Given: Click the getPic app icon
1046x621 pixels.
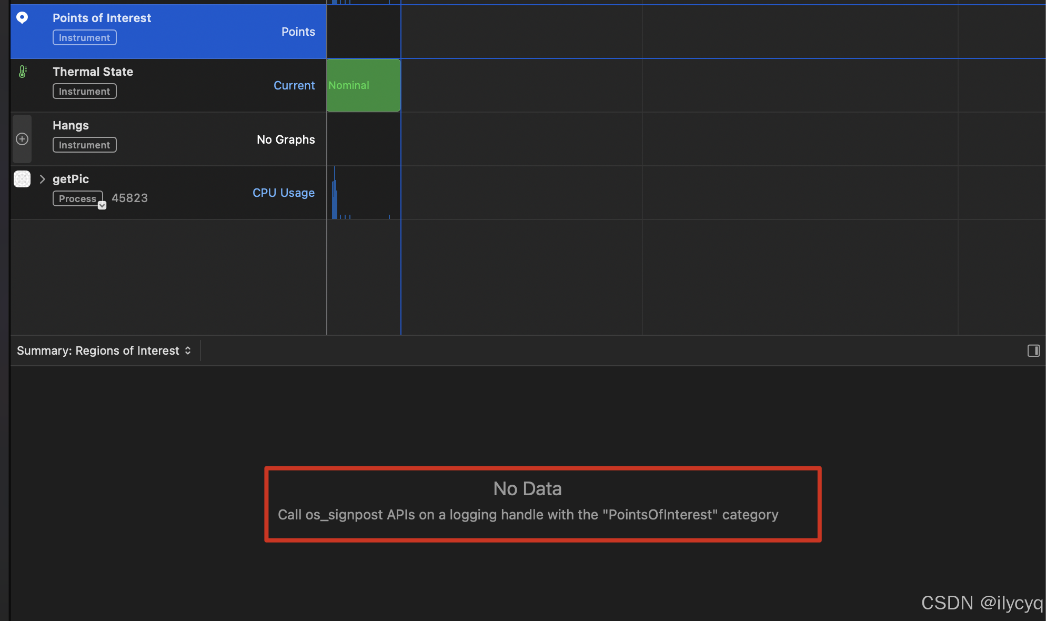Looking at the screenshot, I should (22, 179).
